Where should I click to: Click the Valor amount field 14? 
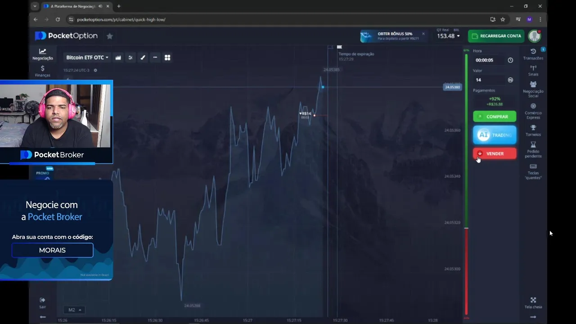(489, 80)
